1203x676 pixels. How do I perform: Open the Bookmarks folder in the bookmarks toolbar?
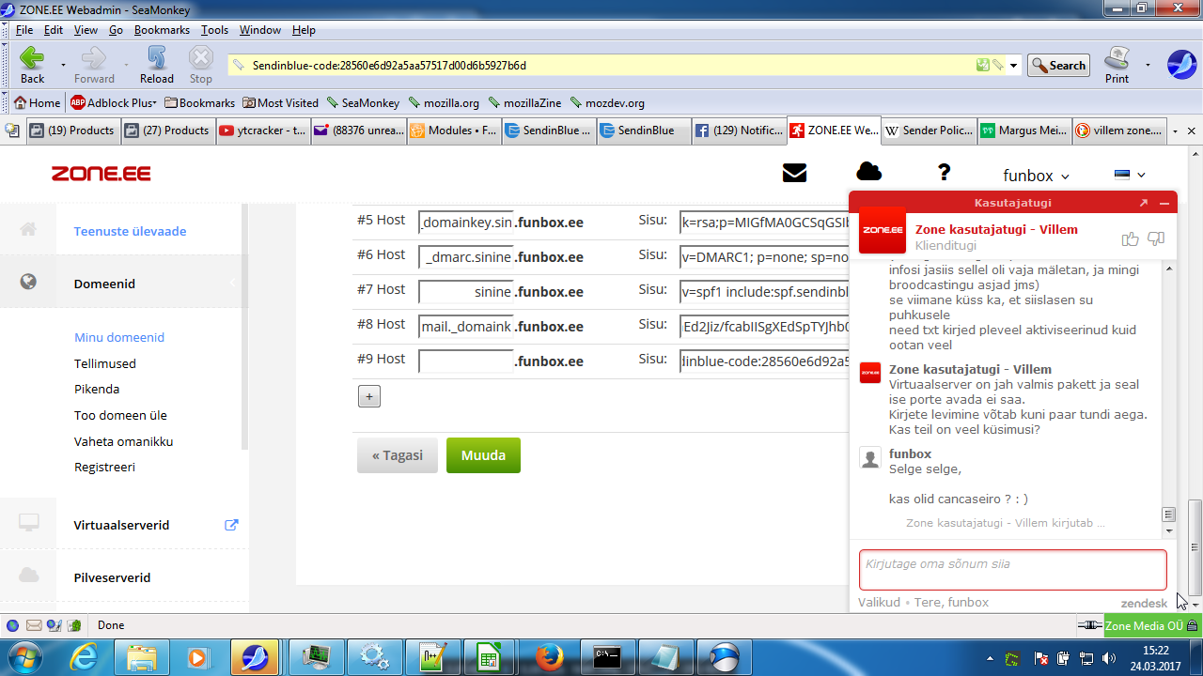point(199,103)
